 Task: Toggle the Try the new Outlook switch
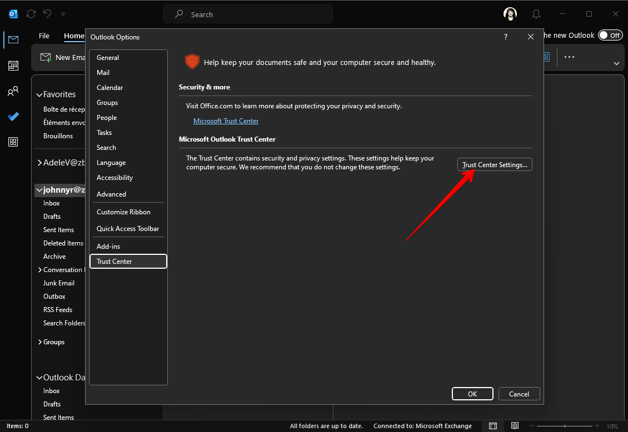click(x=610, y=35)
